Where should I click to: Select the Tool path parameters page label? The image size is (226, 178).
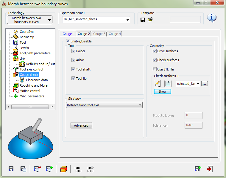35,53
